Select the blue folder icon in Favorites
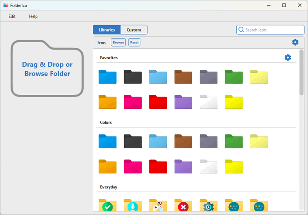 coord(107,77)
